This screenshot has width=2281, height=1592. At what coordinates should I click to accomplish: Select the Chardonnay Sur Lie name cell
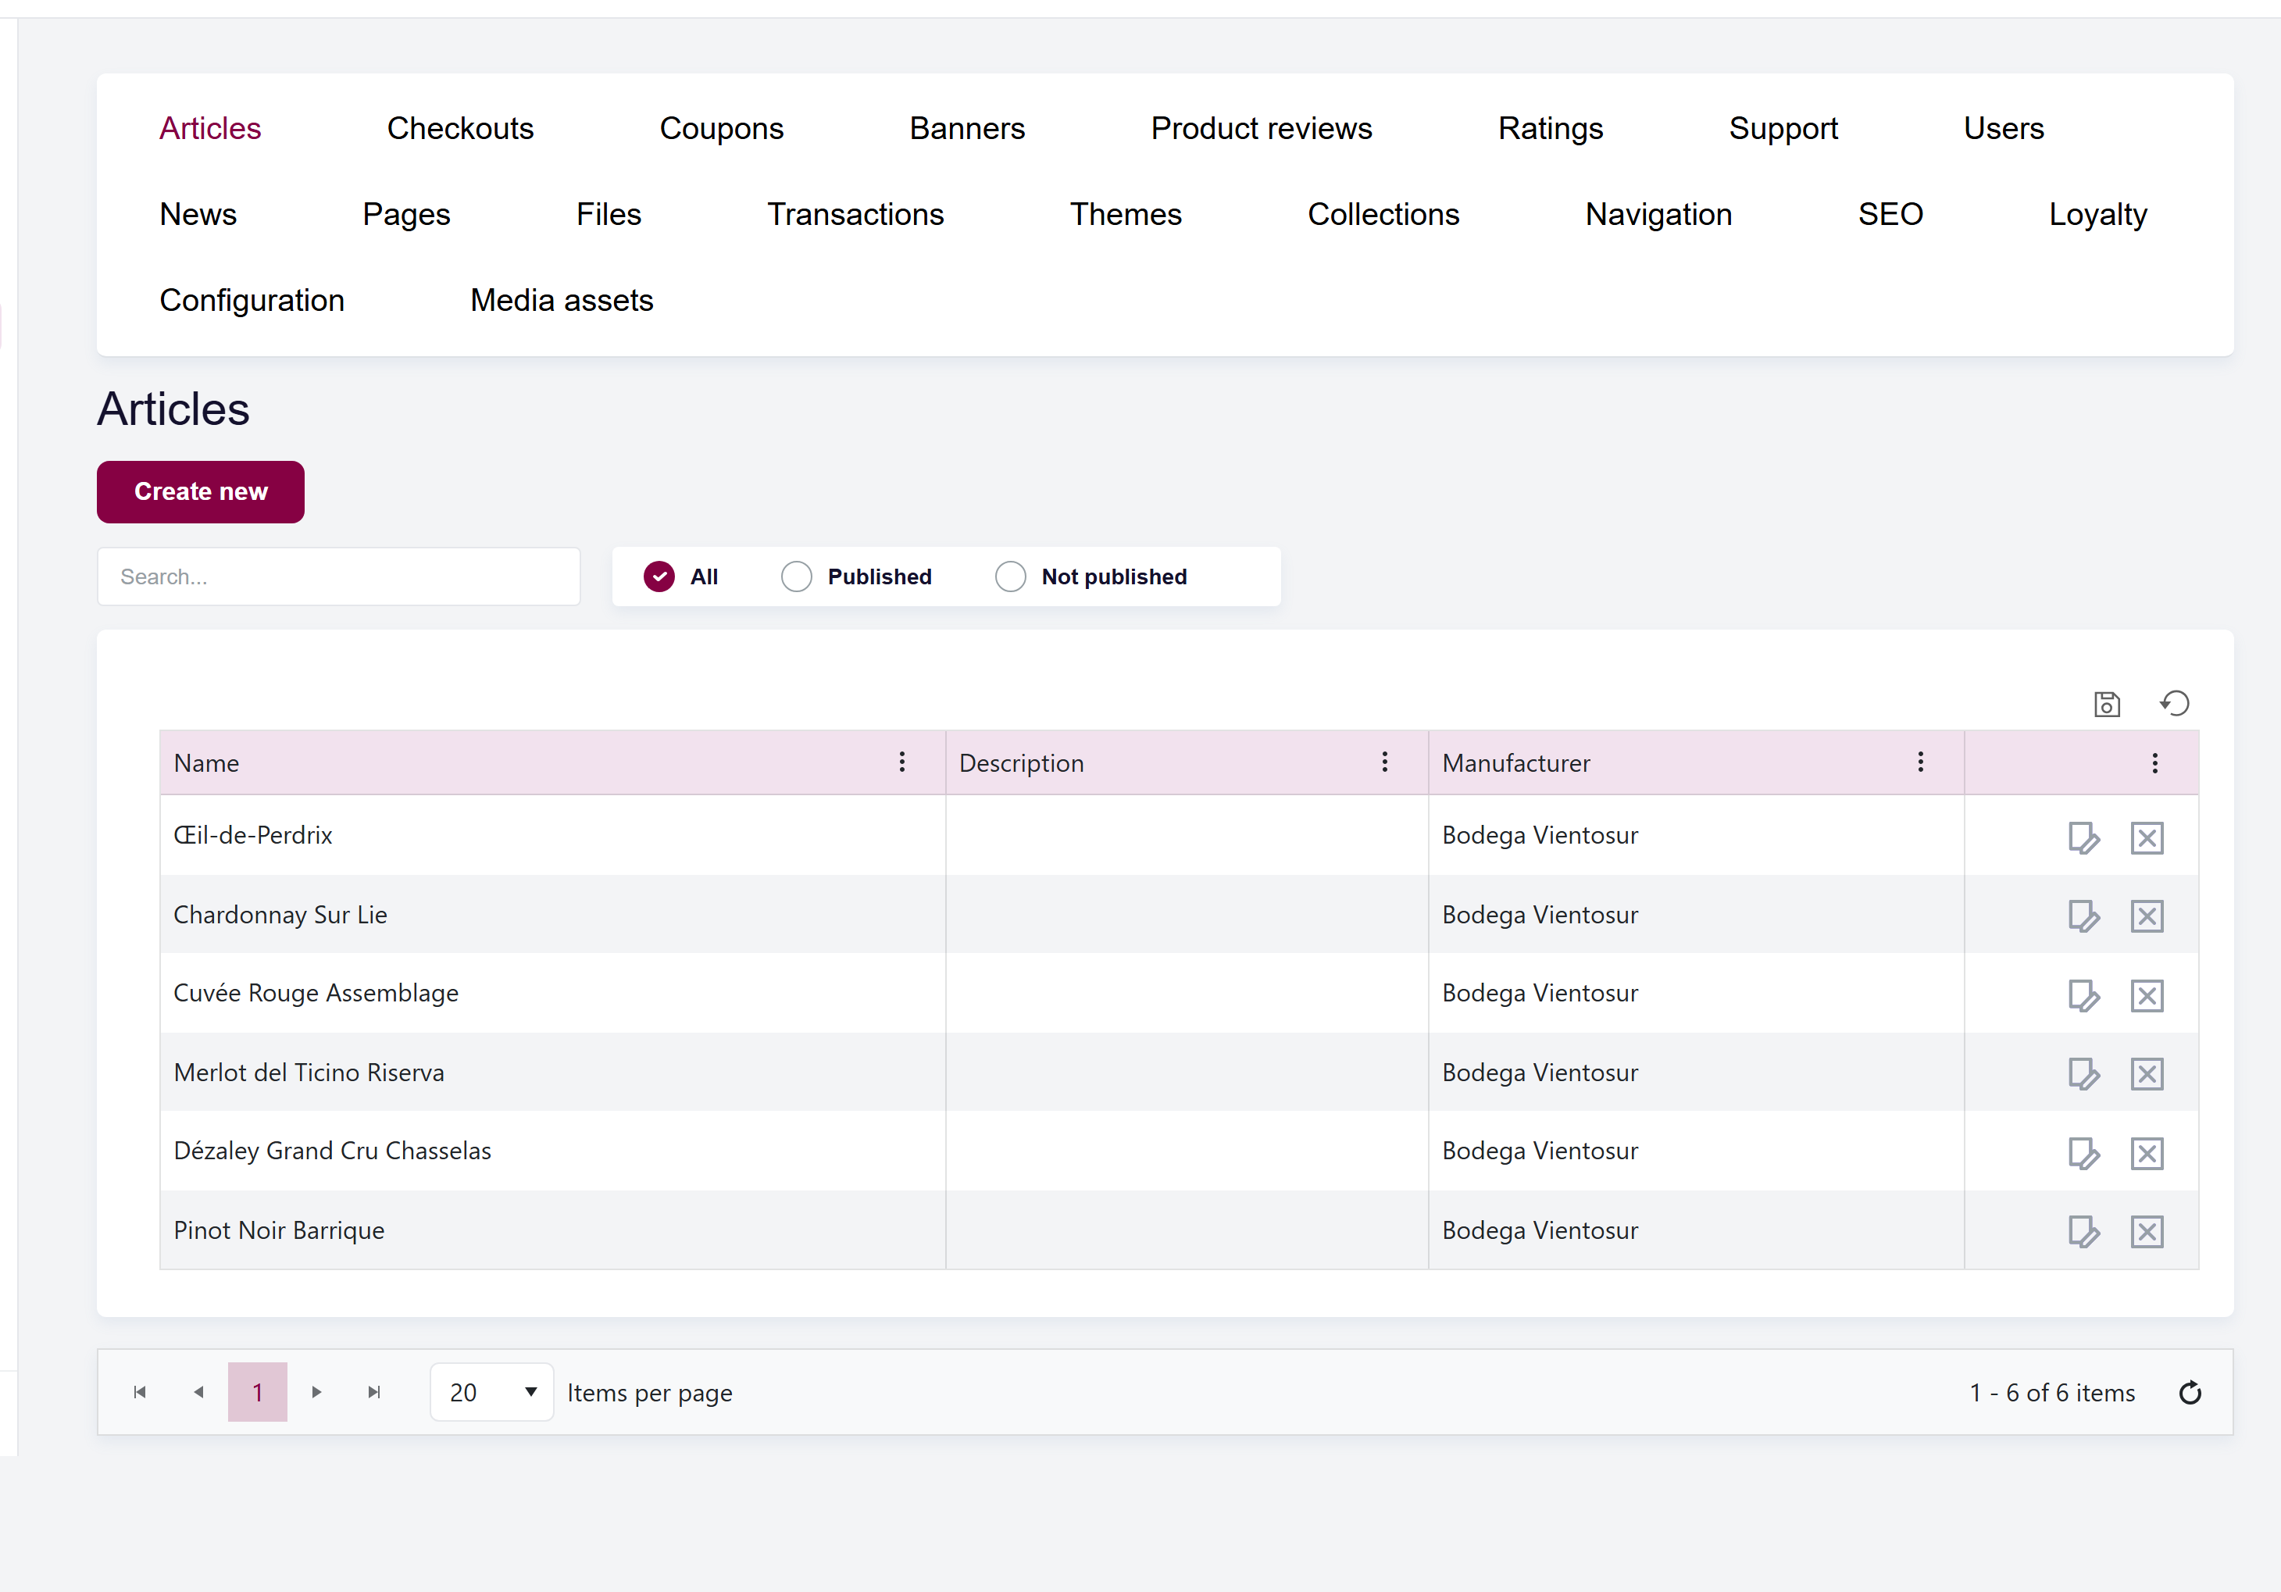[552, 916]
